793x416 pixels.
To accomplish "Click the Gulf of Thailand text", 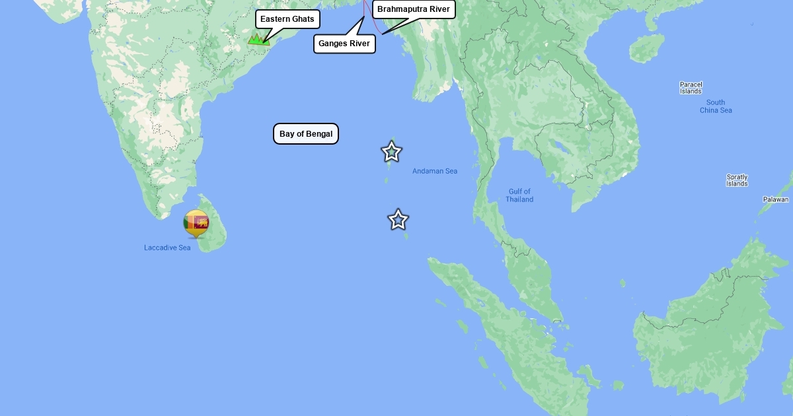I will 520,195.
